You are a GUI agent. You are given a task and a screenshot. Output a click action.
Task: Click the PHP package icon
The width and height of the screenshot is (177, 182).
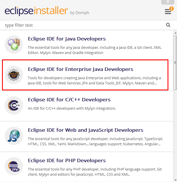click(x=14, y=166)
